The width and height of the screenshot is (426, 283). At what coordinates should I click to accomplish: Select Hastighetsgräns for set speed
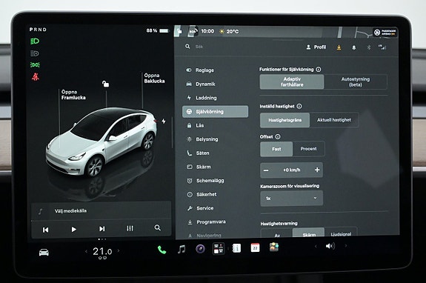[x=284, y=120]
